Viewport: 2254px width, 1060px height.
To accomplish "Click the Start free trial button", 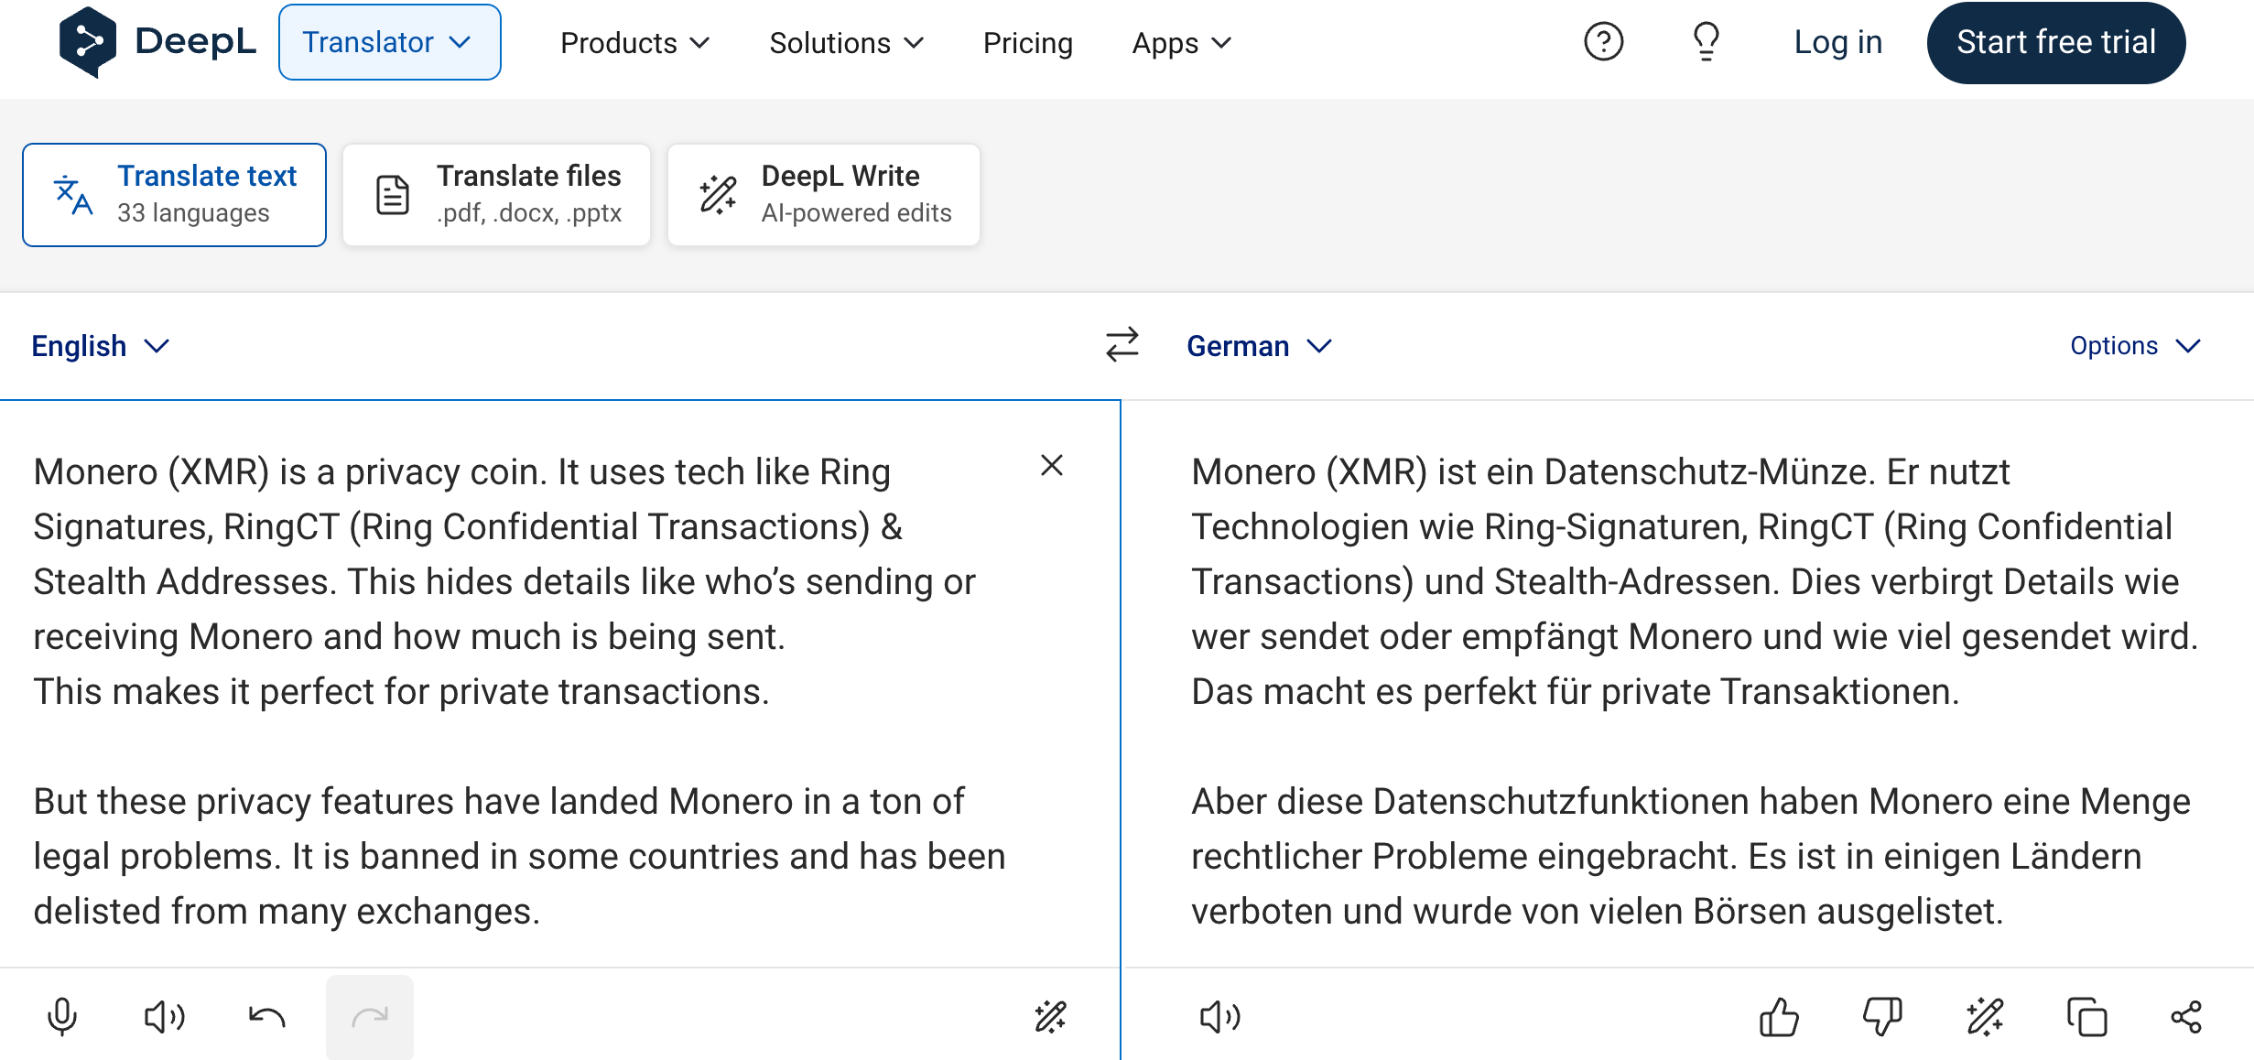I will pyautogui.click(x=2055, y=42).
